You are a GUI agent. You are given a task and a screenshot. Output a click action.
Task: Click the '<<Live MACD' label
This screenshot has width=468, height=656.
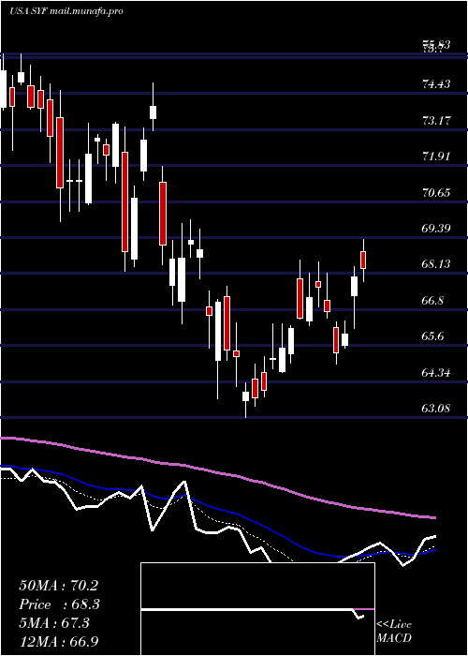coord(394,632)
